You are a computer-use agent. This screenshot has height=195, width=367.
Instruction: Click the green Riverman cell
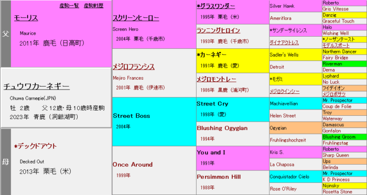[x=344, y=64]
